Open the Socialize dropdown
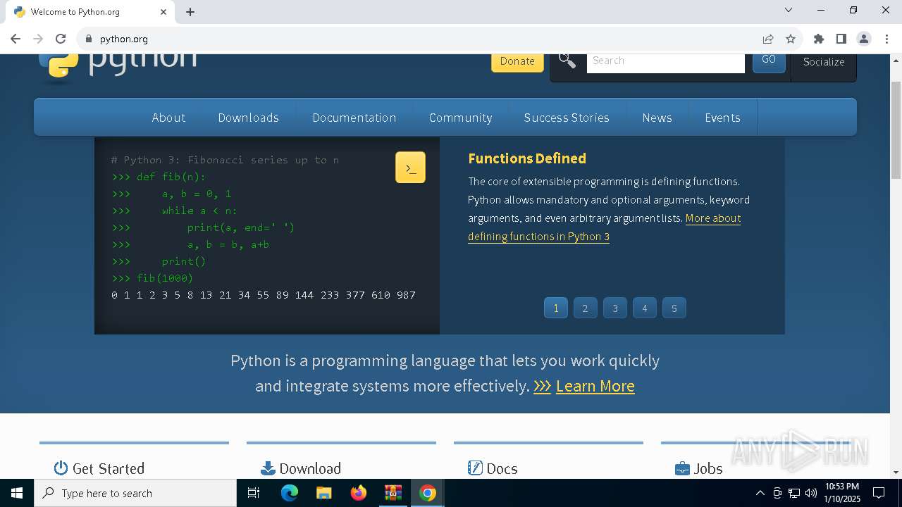902x507 pixels. point(824,62)
